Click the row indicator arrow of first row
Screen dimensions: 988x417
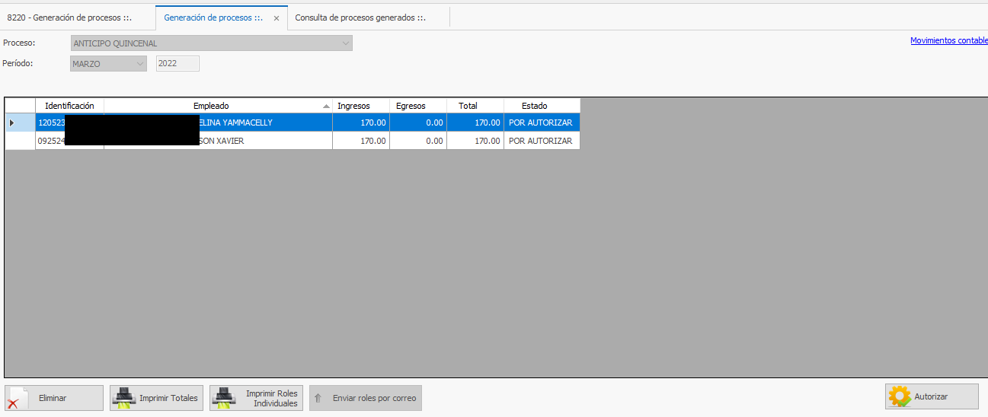11,123
